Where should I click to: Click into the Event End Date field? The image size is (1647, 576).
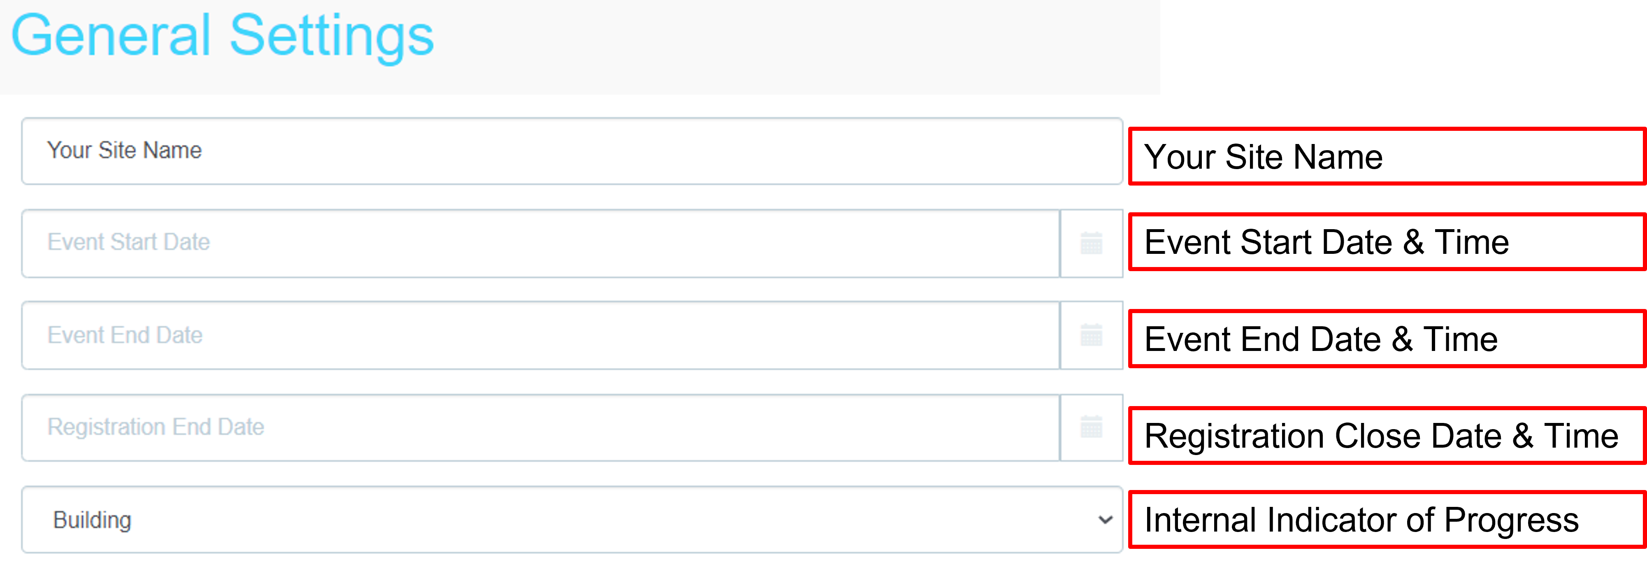[540, 335]
